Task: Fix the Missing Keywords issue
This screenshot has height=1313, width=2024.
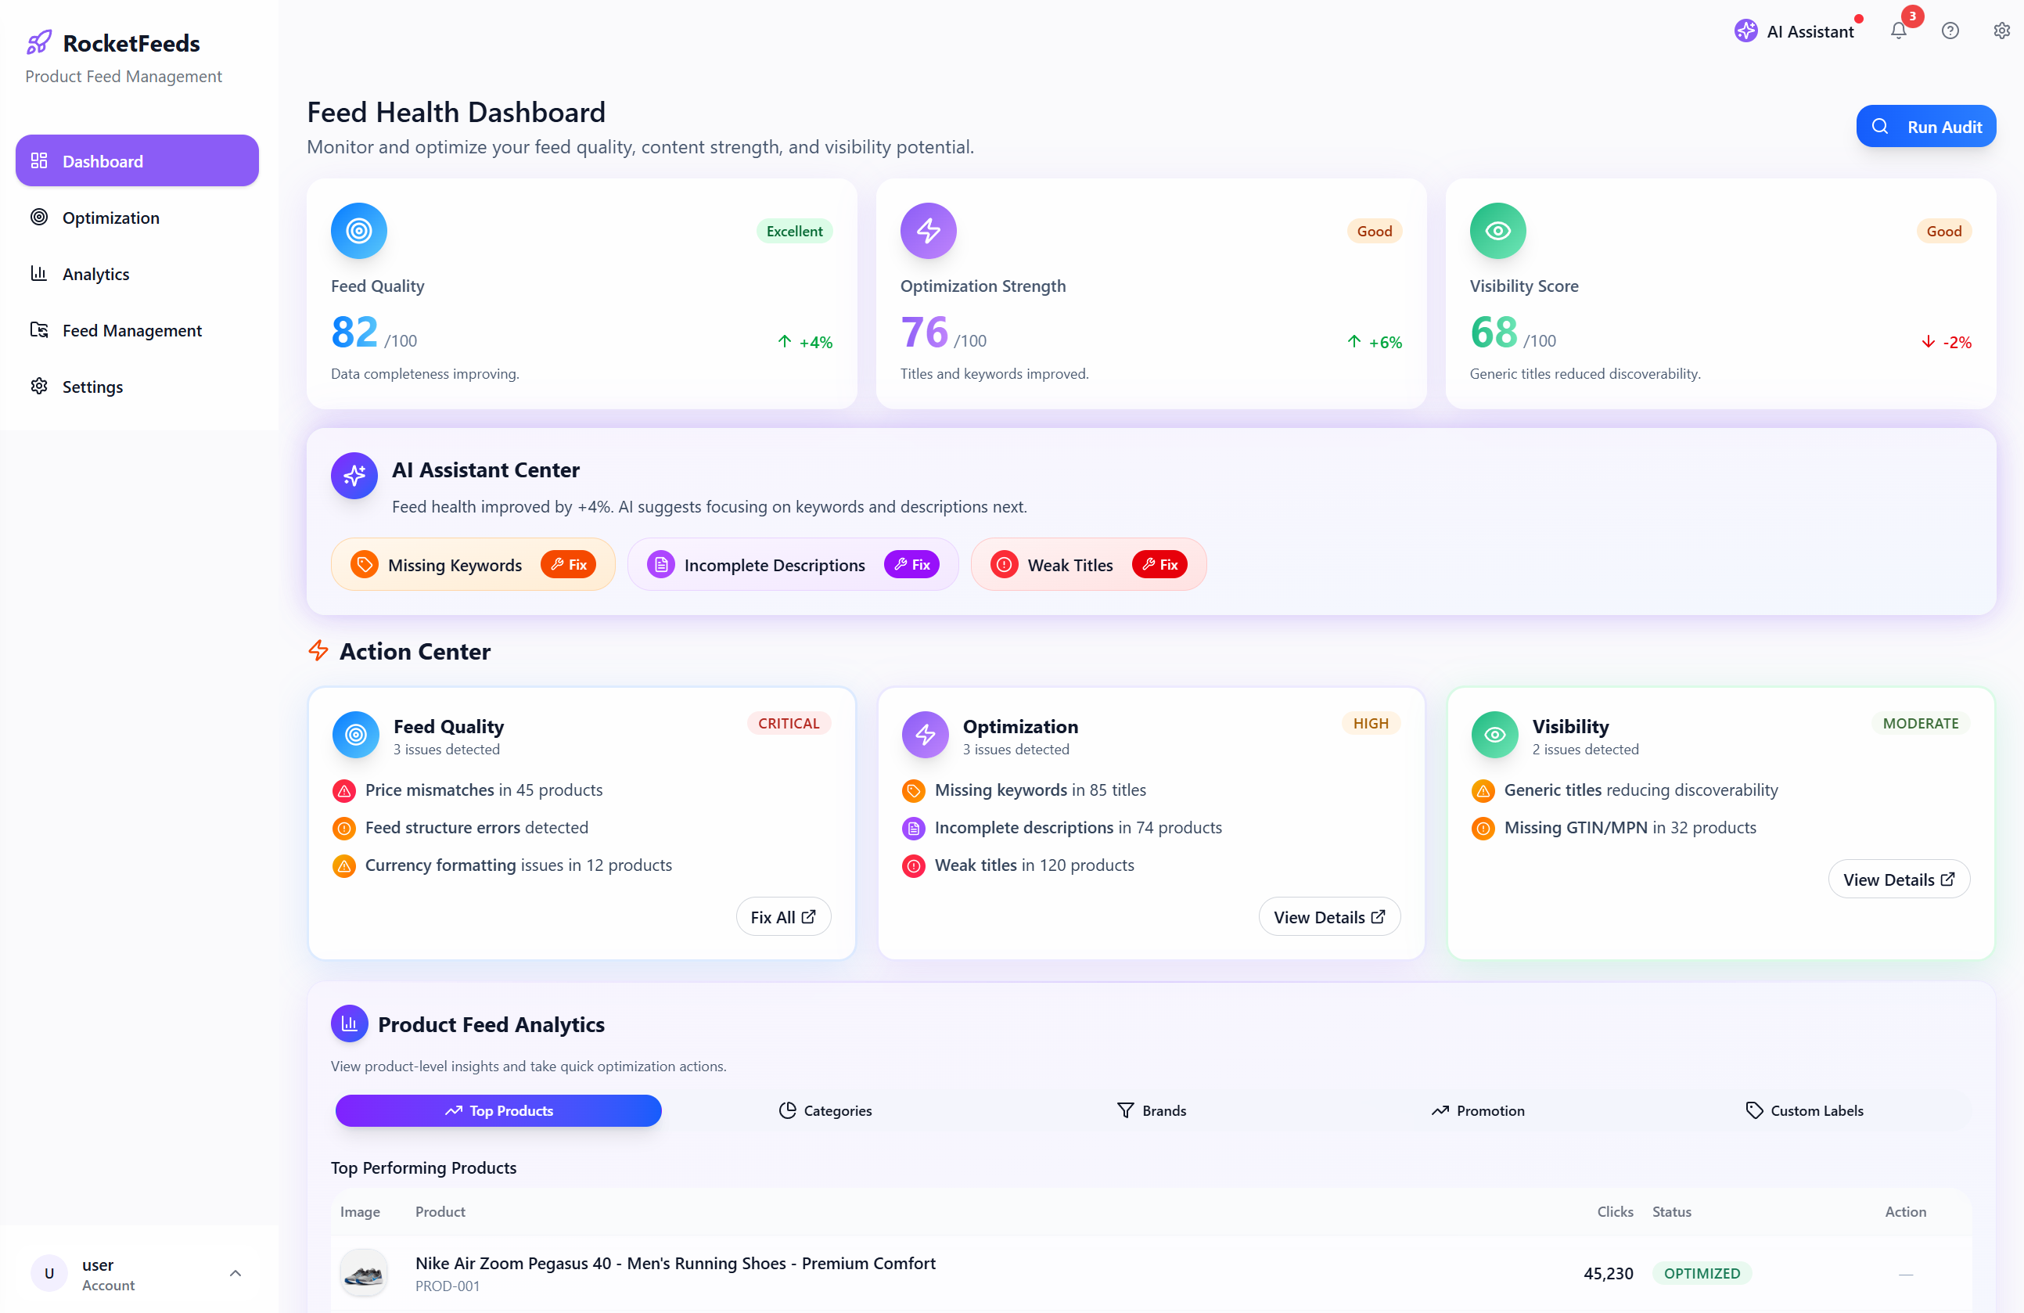Action: (x=568, y=564)
